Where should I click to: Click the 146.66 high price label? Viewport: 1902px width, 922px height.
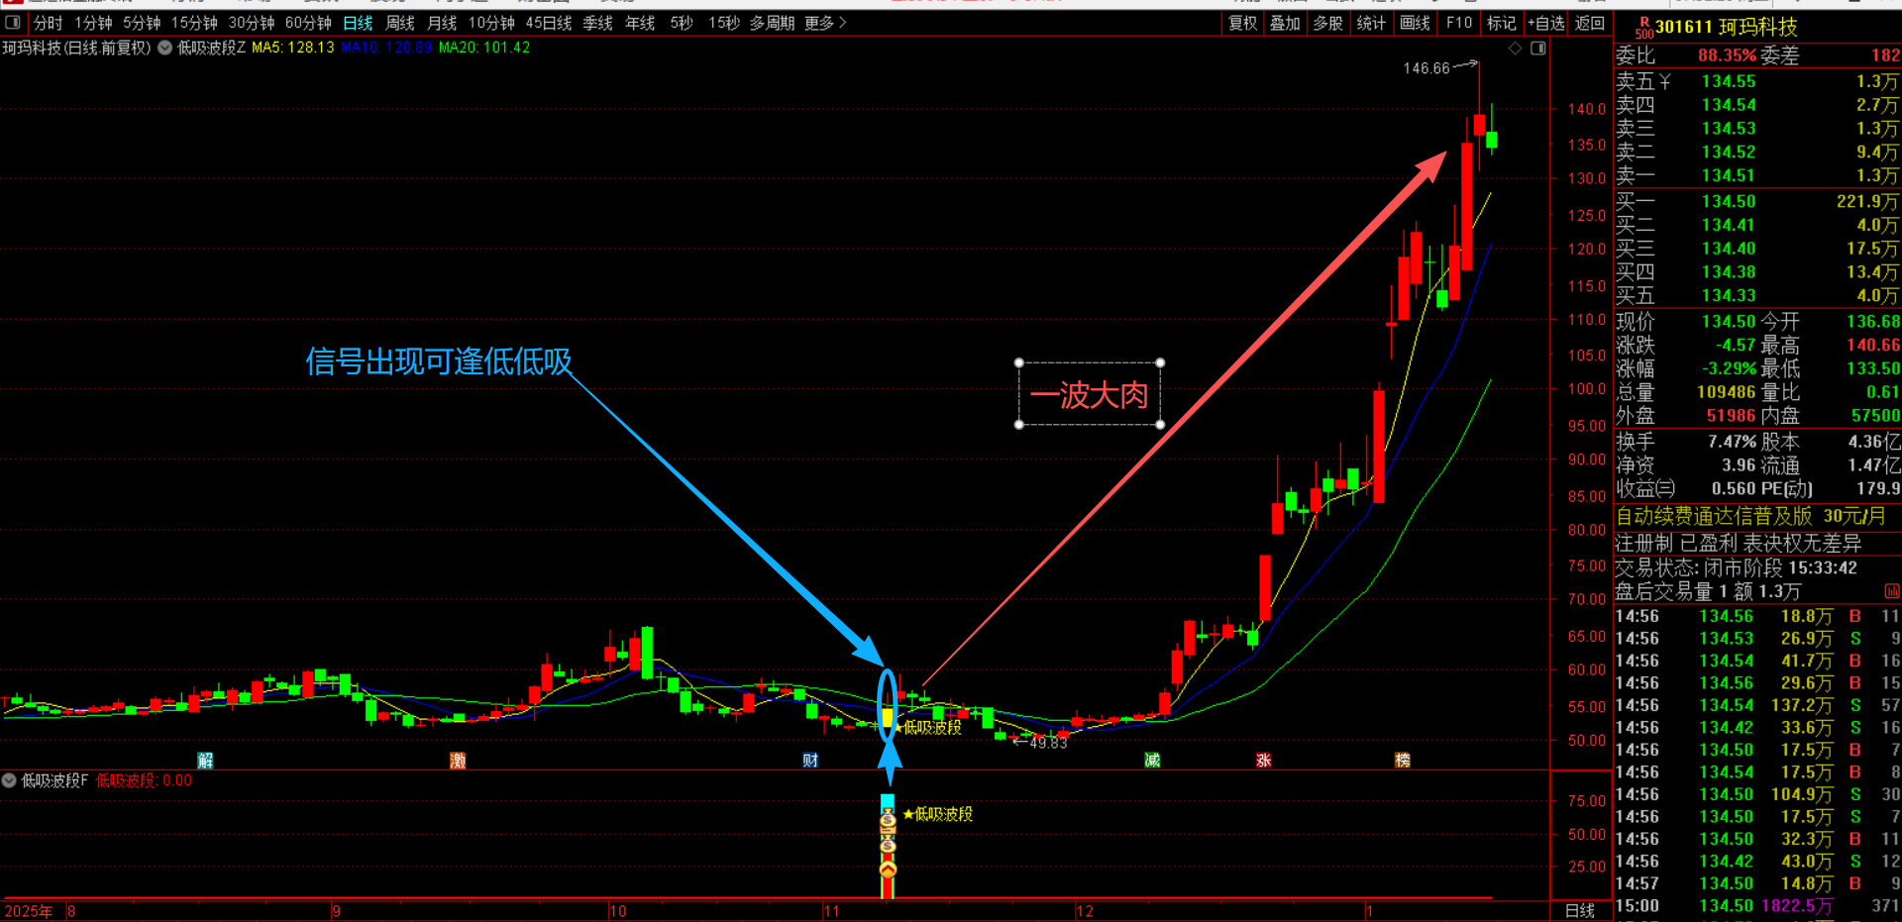tap(1426, 68)
